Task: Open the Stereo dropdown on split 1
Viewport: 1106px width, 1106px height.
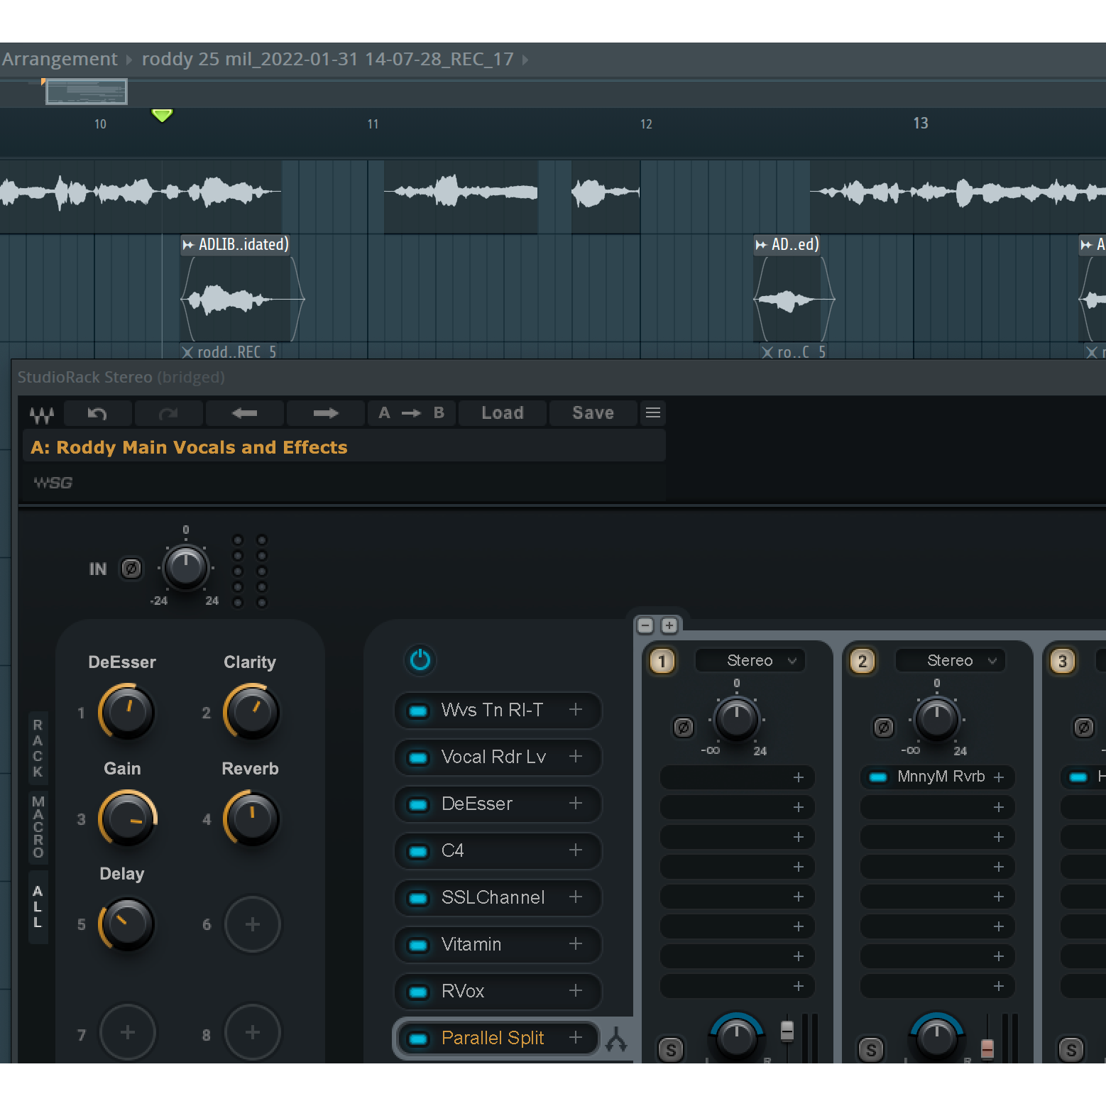Action: point(750,660)
